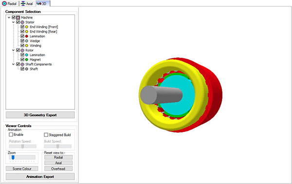Select the Stator component icon
292x184 pixels.
(x=22, y=22)
